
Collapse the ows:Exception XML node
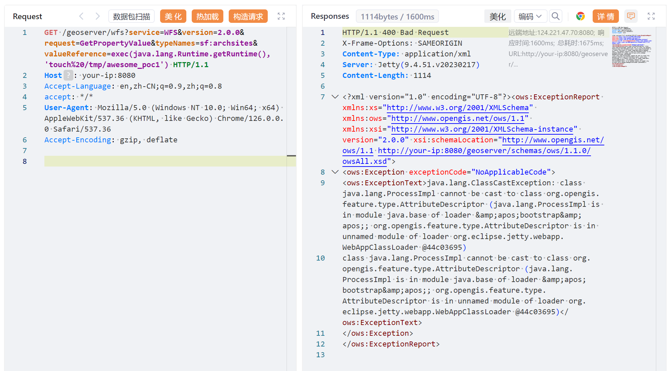pos(335,172)
